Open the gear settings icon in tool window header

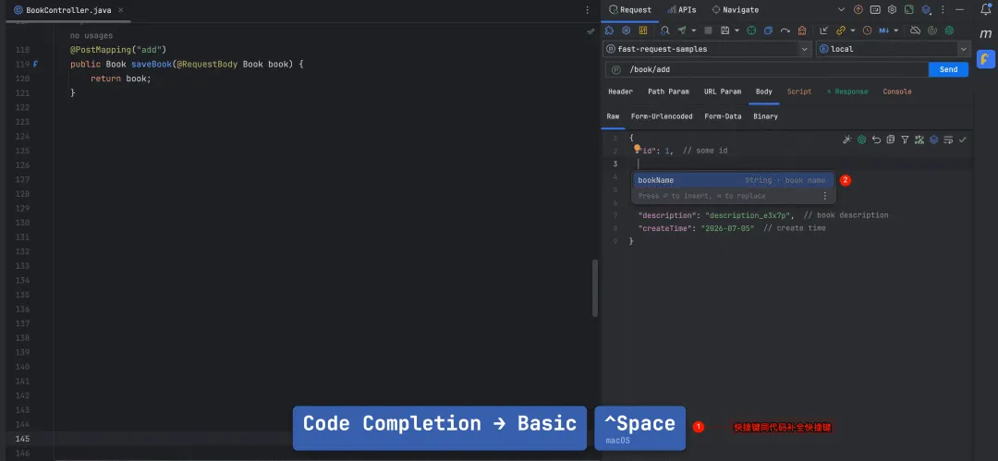[x=893, y=9]
